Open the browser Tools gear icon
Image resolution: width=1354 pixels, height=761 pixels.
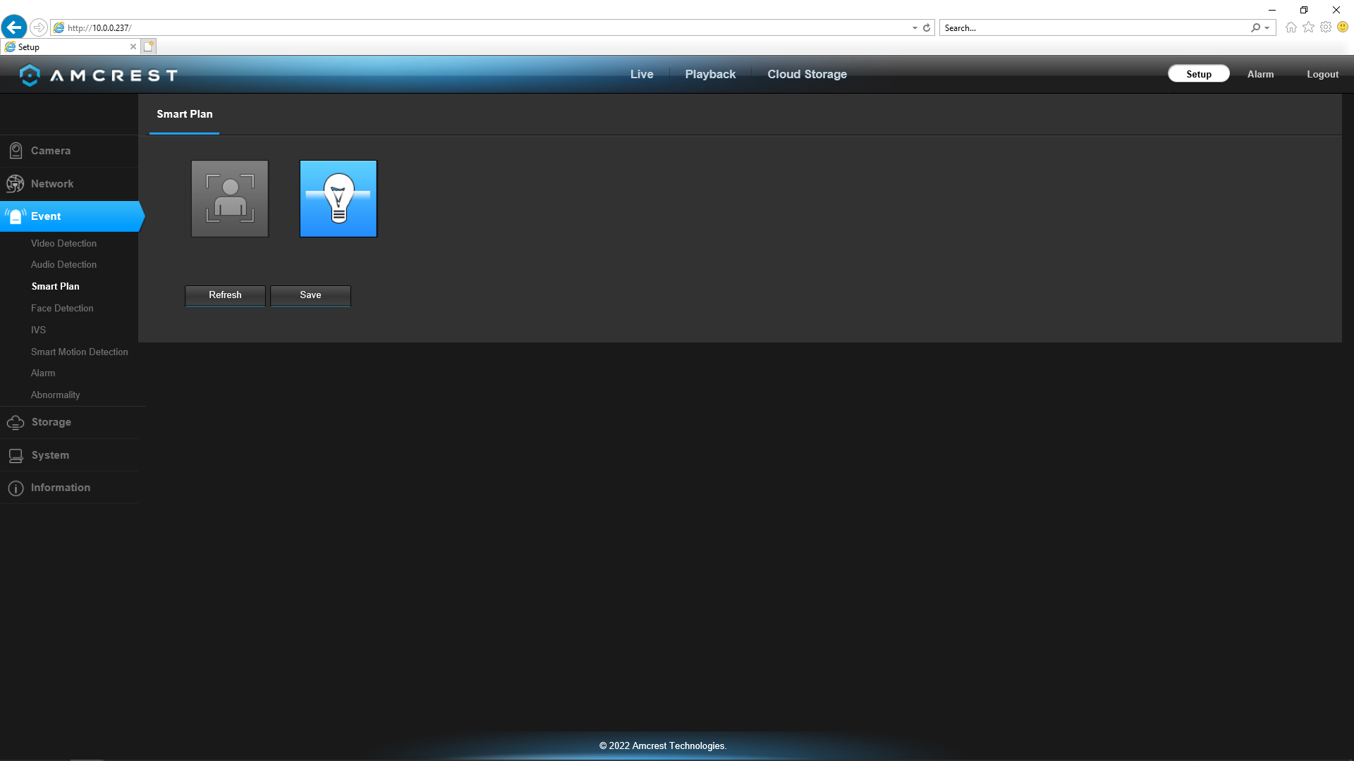point(1326,27)
